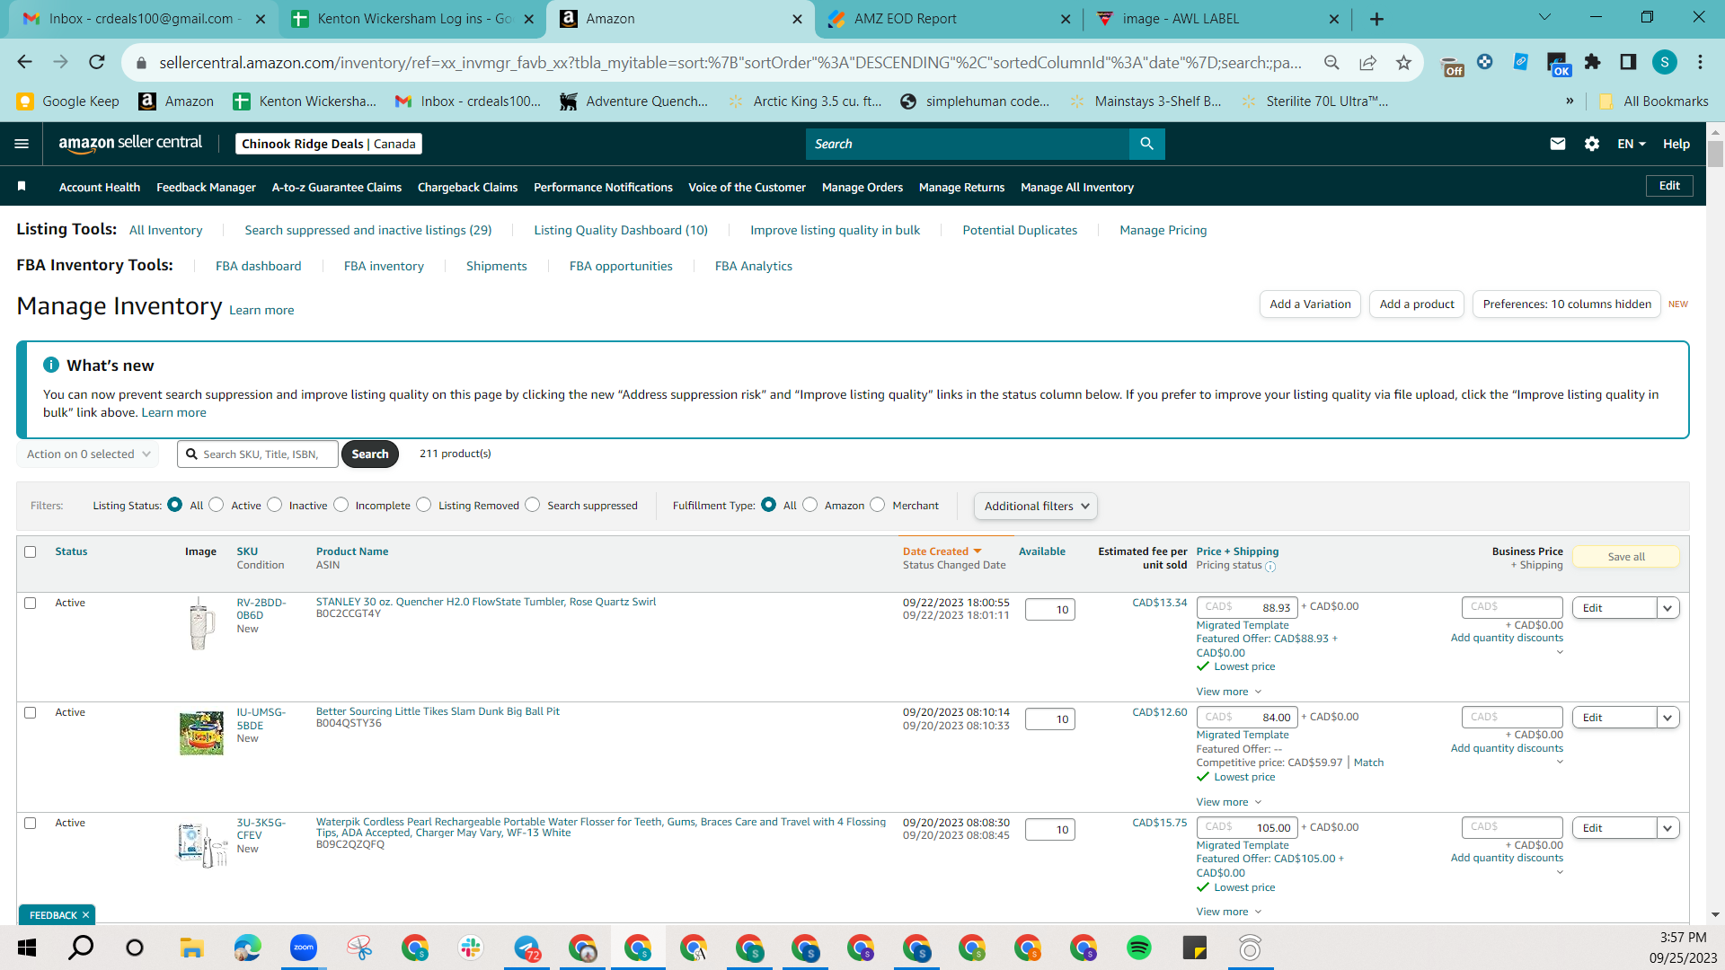1725x970 pixels.
Task: Select the Listing Removed radio button
Action: (x=424, y=505)
